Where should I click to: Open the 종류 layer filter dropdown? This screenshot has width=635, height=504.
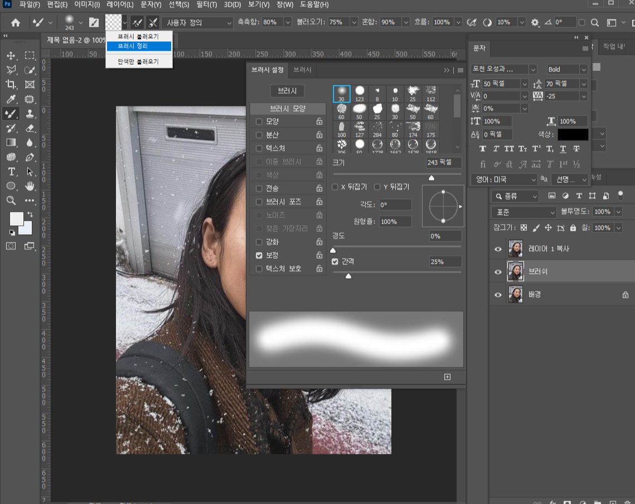(x=515, y=196)
